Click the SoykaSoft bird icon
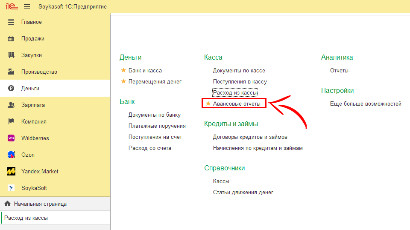410x230 pixels. pyautogui.click(x=12, y=188)
